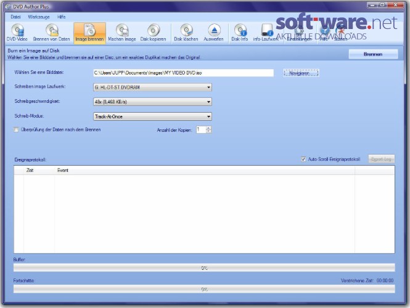Click the Hilfe toolbar icon
Viewport: 410px width, 308px height.
(x=324, y=34)
